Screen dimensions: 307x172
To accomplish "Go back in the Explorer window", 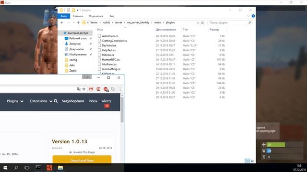I will coord(62,22).
